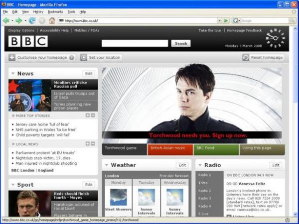The width and height of the screenshot is (299, 224).
Task: Click the BBC logo
Action: click(28, 41)
